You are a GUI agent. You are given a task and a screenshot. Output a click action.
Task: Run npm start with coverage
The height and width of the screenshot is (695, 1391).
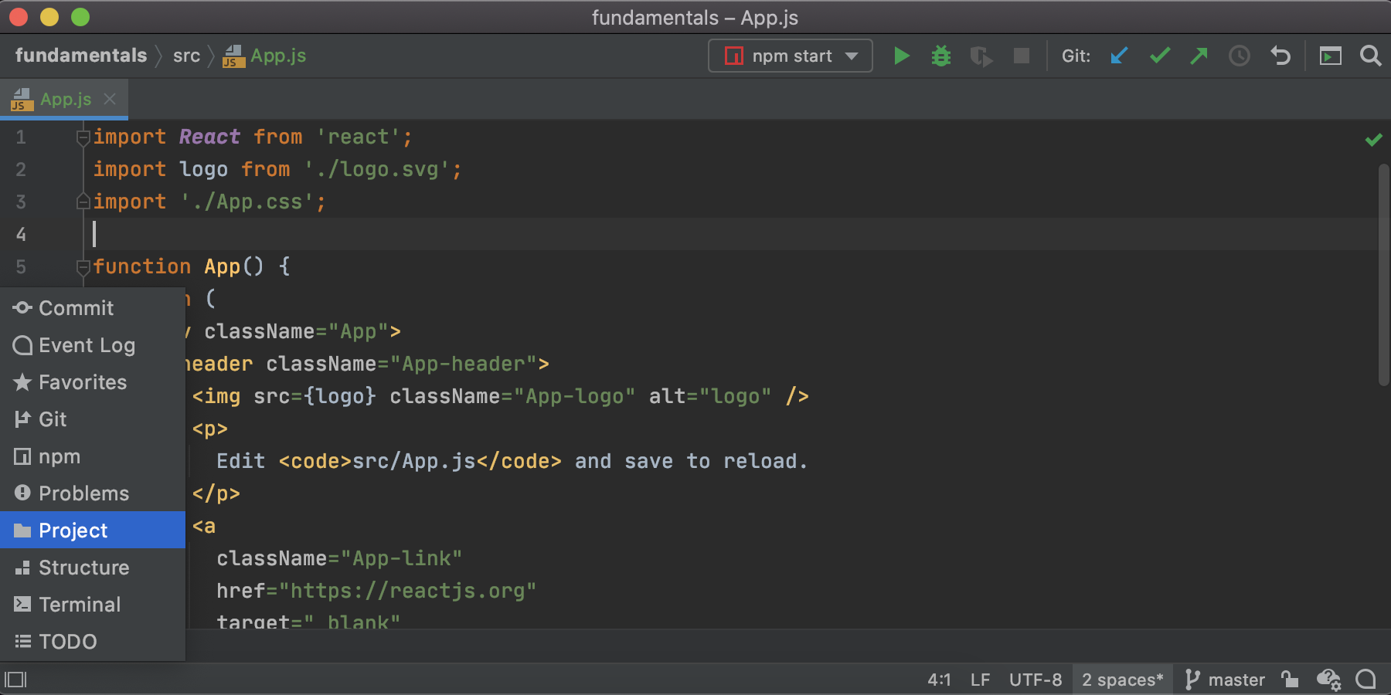[x=981, y=55]
